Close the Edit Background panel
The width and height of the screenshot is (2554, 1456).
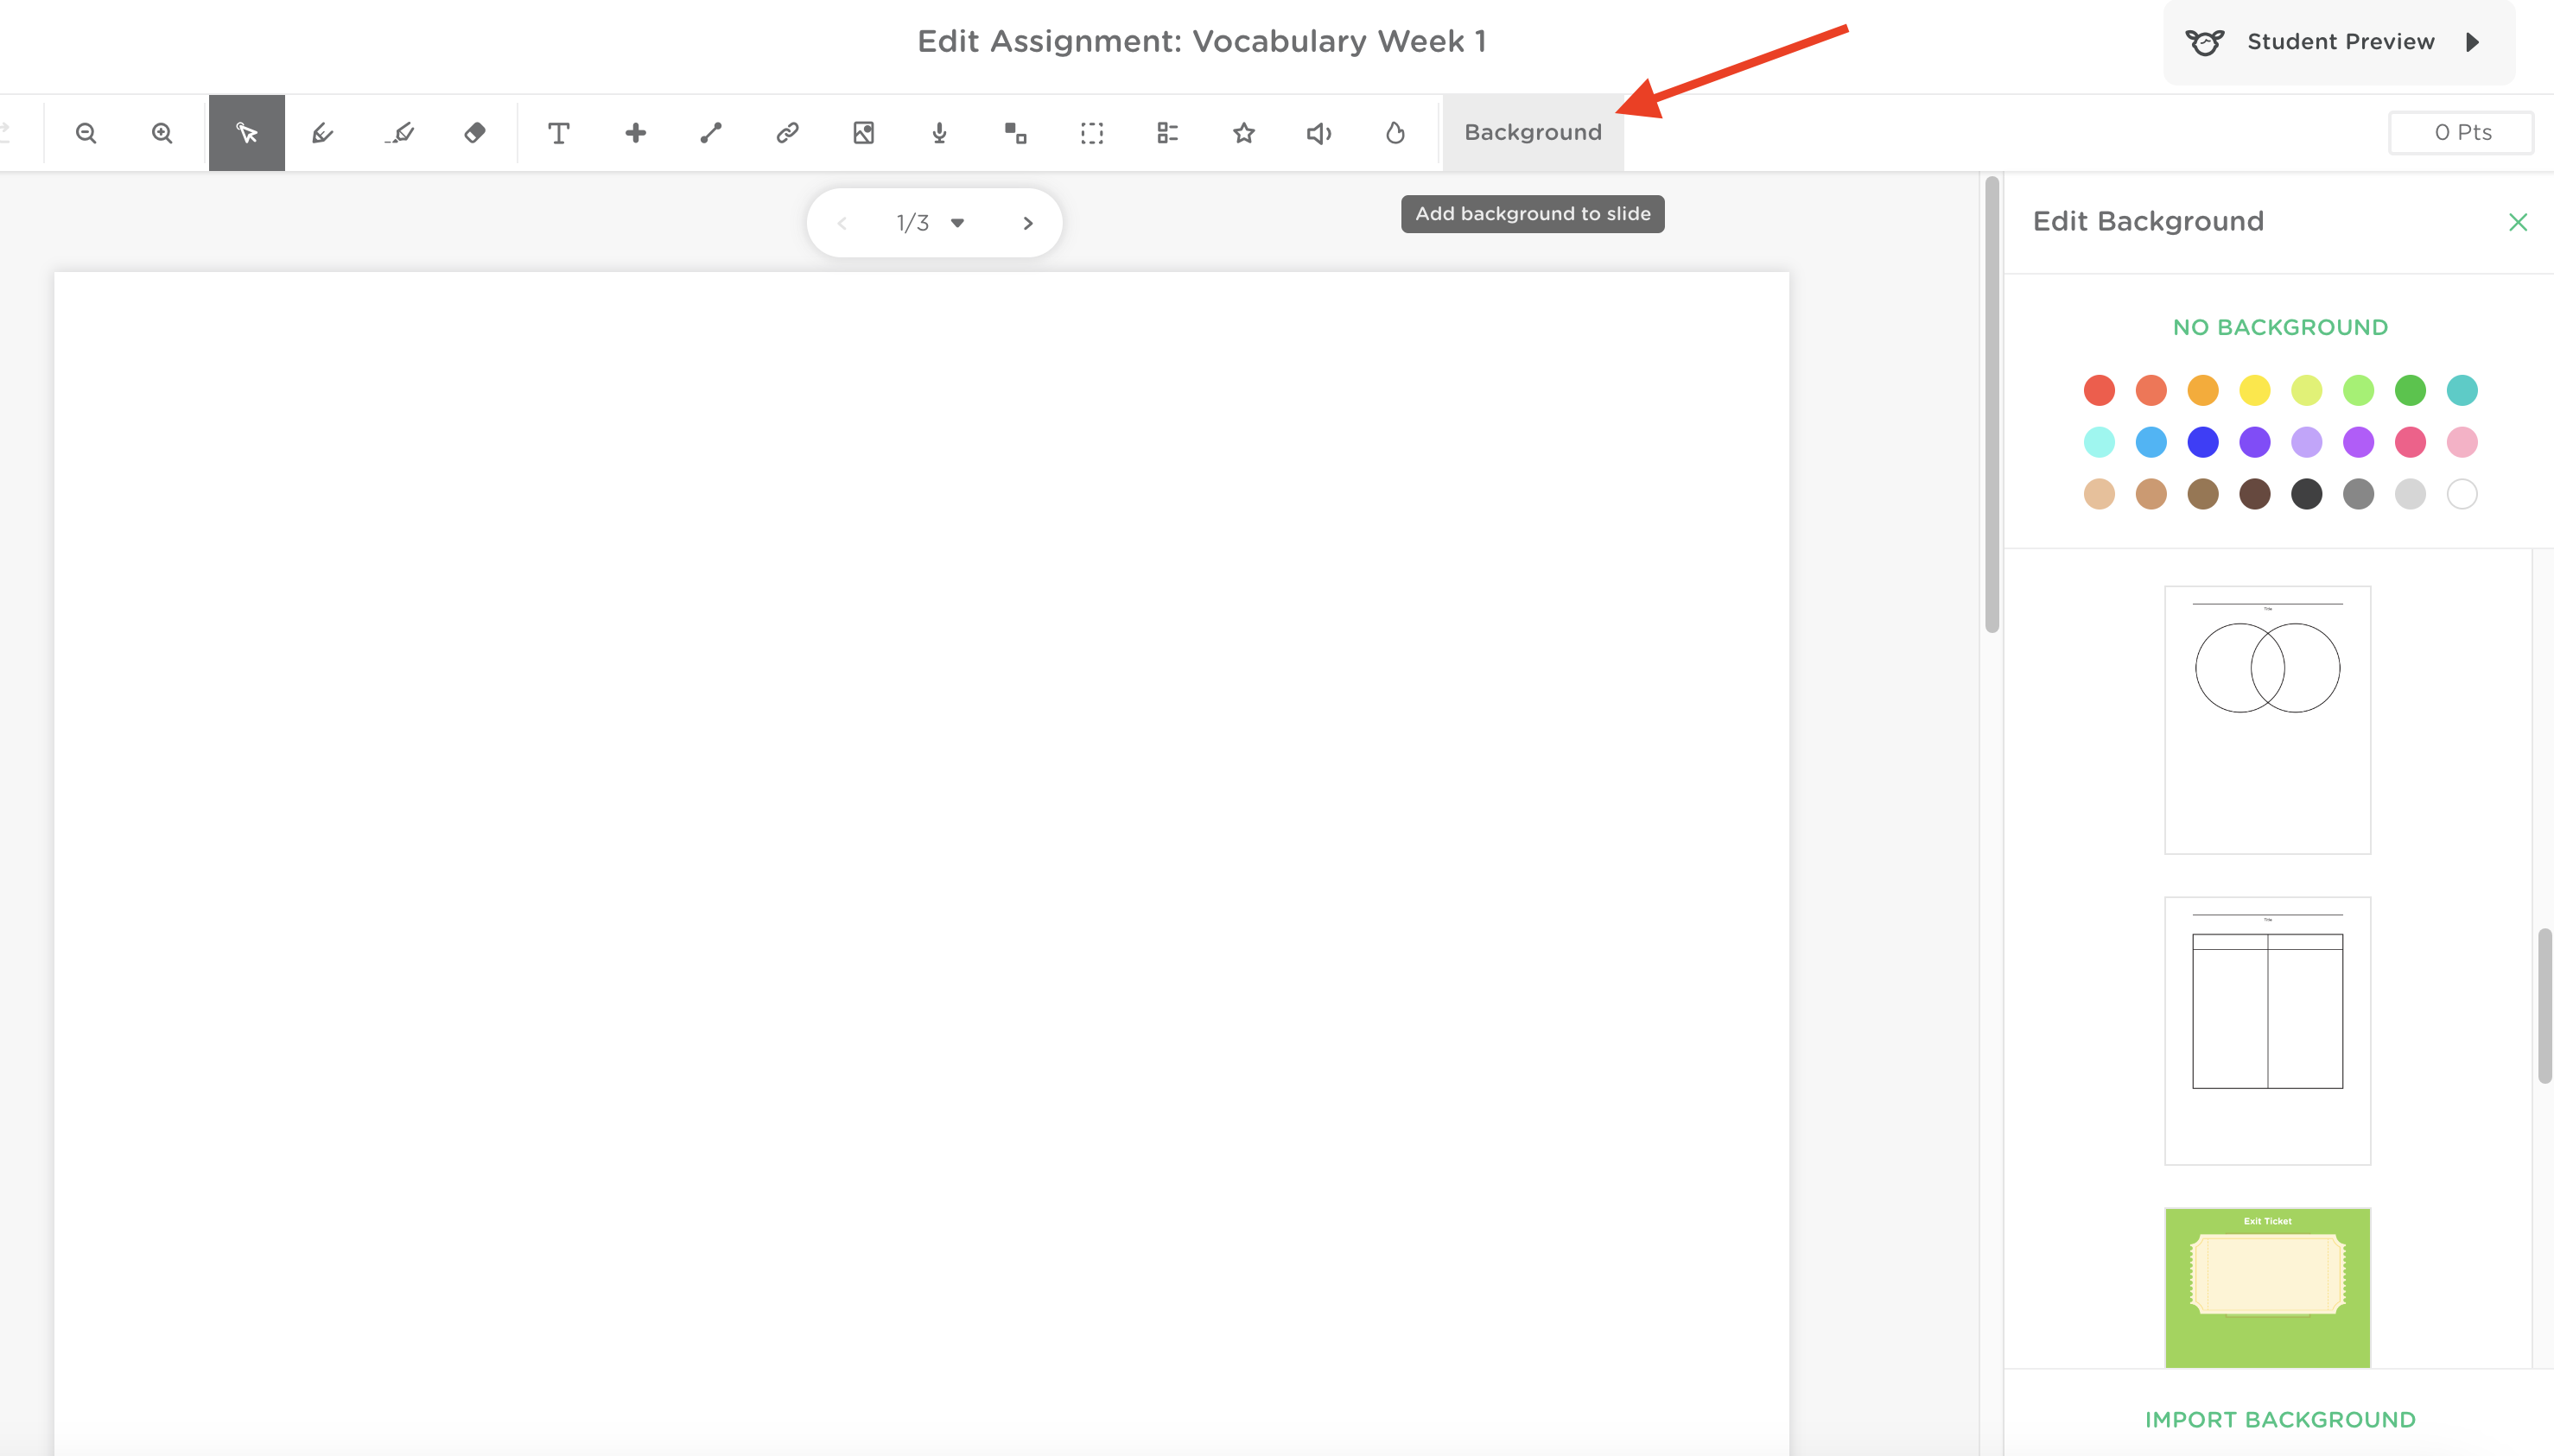tap(2518, 222)
